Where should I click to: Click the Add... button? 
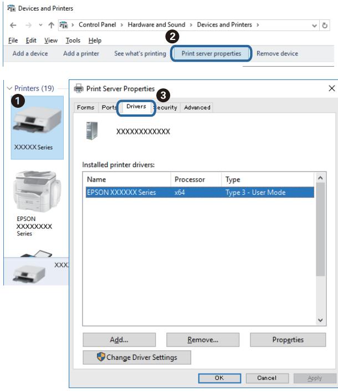point(119,340)
